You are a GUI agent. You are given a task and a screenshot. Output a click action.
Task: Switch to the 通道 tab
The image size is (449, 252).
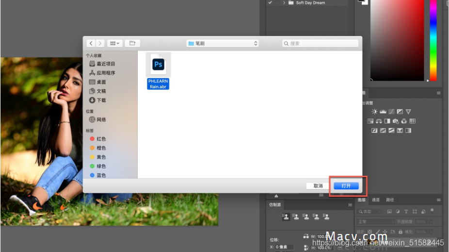[375, 200]
